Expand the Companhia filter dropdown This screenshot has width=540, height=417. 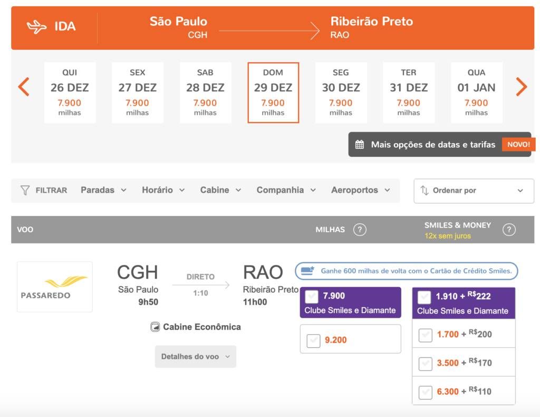[286, 190]
